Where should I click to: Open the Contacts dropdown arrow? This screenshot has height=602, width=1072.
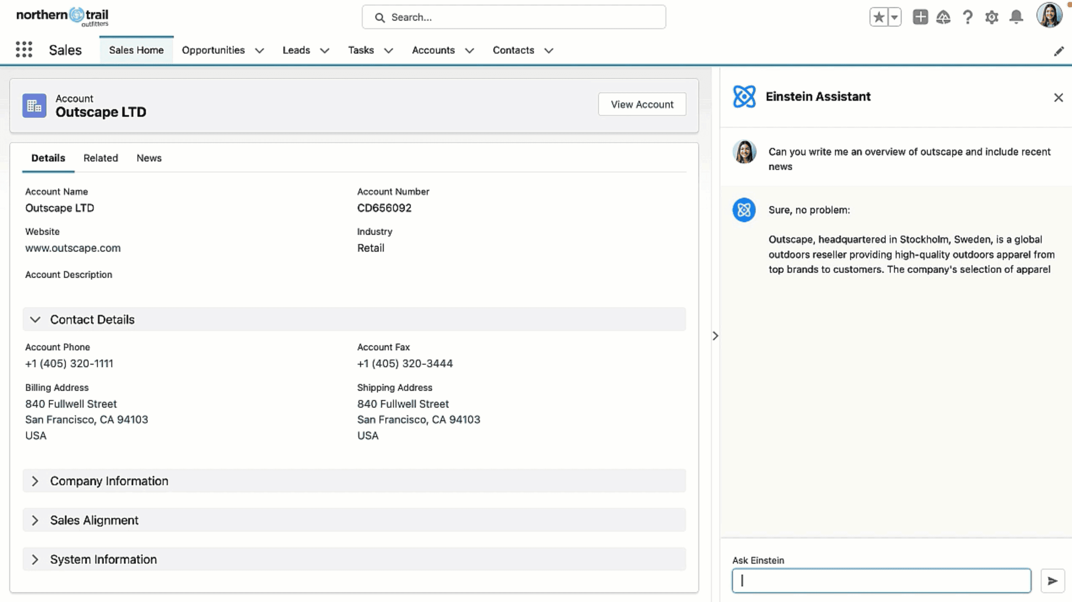tap(549, 50)
